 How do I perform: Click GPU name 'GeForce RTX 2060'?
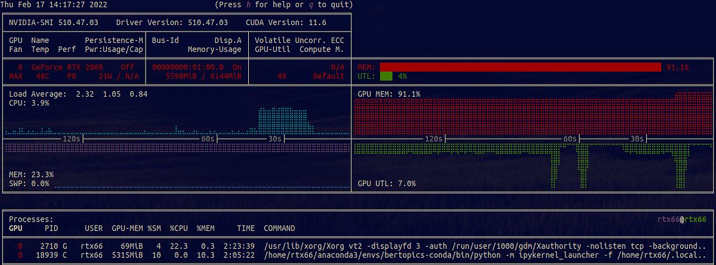tap(68, 67)
